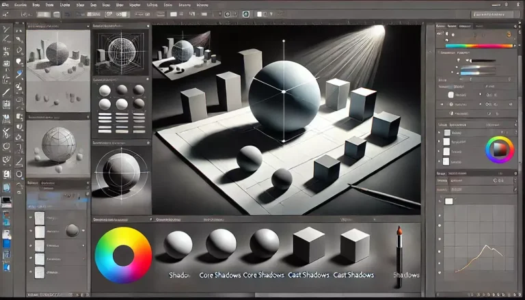Collapse the section holding black and blue sliders

point(439,53)
